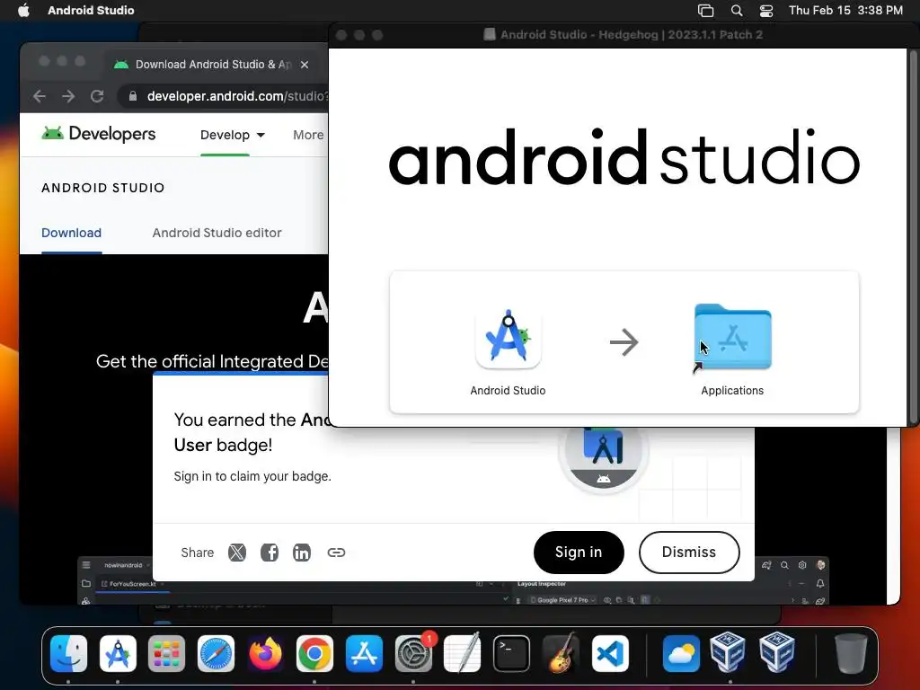This screenshot has height=690, width=920.
Task: Open Terminal from the dock
Action: pos(511,654)
